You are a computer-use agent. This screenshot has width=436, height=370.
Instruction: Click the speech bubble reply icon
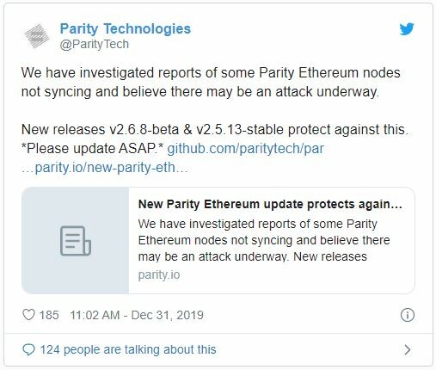28,349
